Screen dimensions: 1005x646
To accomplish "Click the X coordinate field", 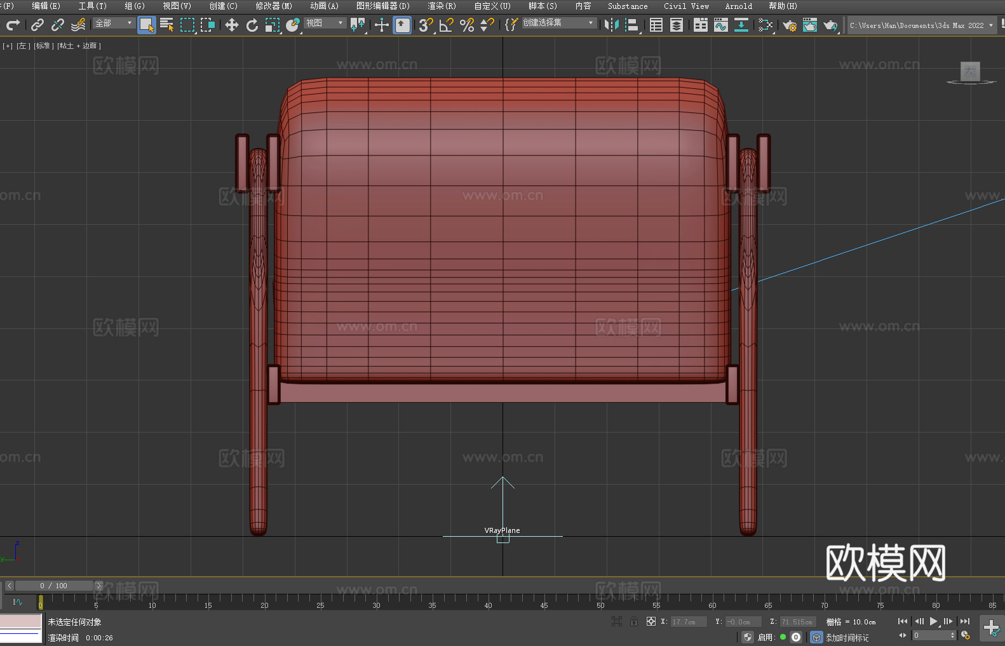I will point(689,622).
